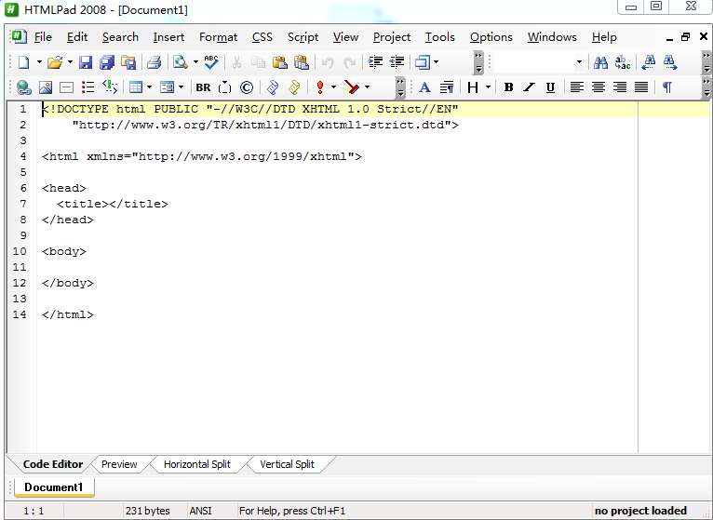Run the ABC spell check
This screenshot has width=713, height=520.
211,62
